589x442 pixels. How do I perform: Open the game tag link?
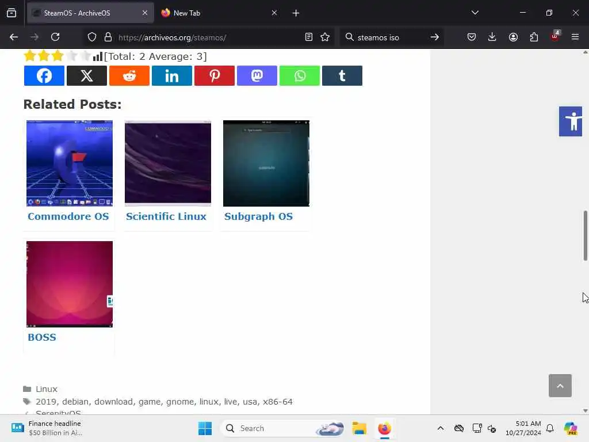[x=150, y=402]
